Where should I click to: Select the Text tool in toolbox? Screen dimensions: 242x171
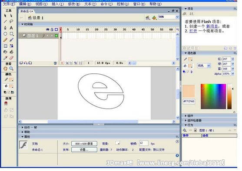point(11,28)
